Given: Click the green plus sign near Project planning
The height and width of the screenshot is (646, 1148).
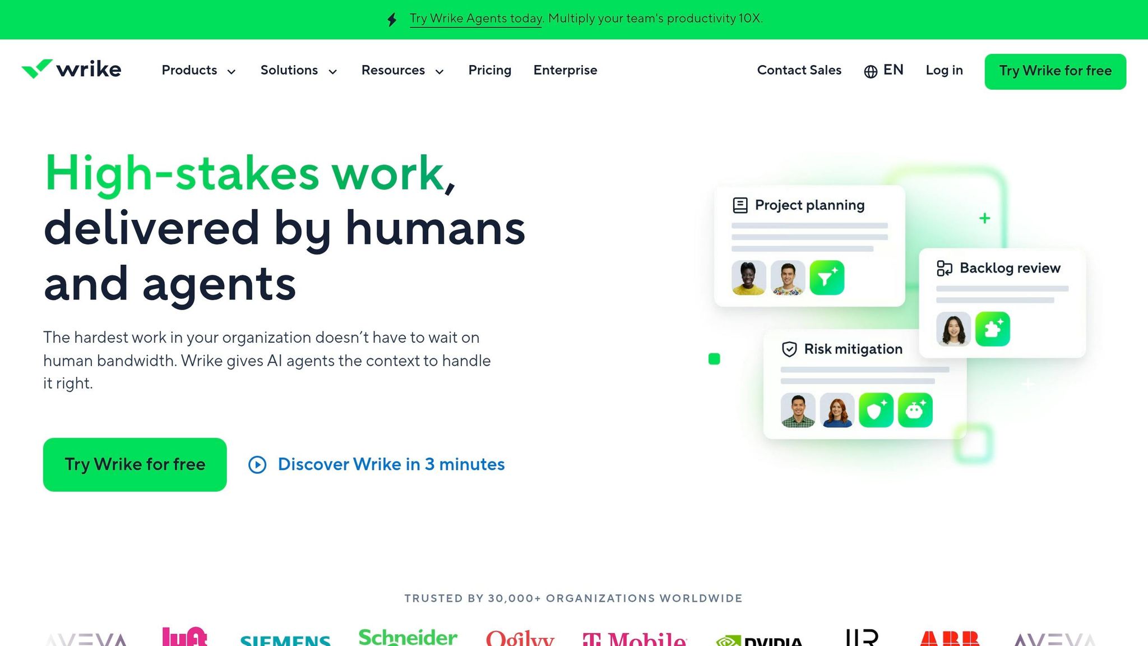Looking at the screenshot, I should [985, 218].
